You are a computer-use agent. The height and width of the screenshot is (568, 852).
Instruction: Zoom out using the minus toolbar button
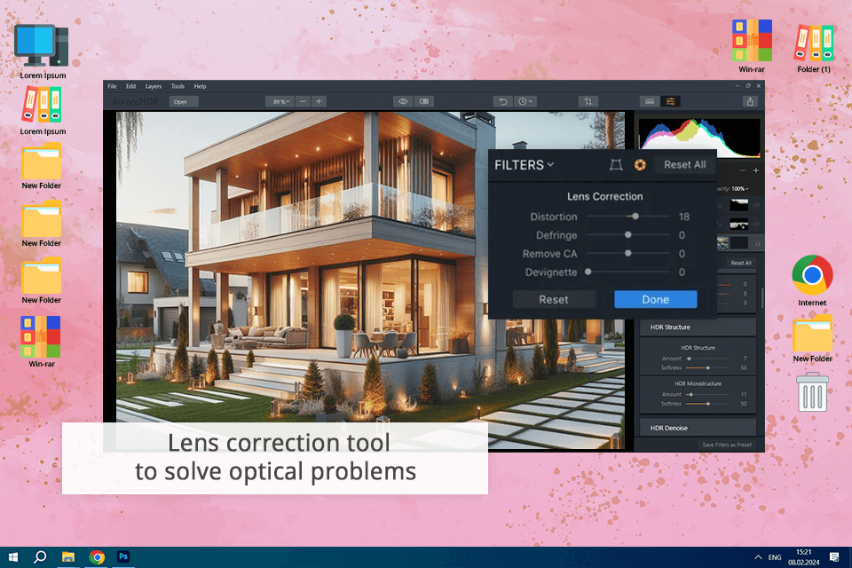pos(304,102)
